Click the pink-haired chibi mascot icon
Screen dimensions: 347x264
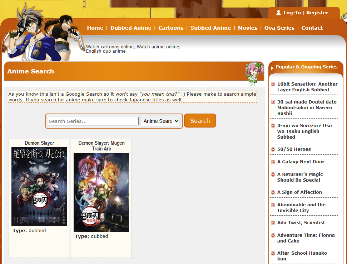pos(254,73)
